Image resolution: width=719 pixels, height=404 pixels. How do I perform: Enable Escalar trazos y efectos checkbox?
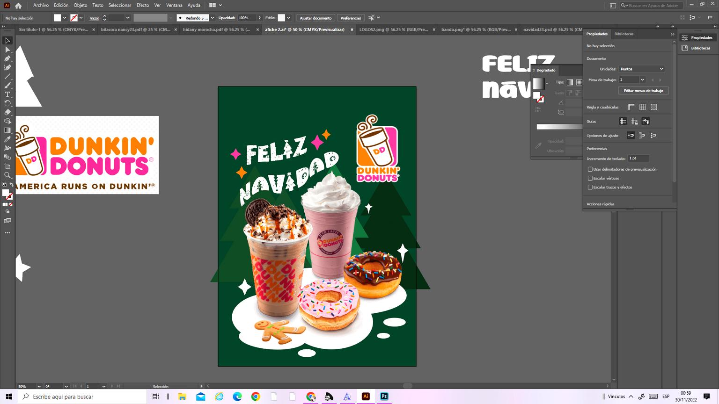coord(590,187)
